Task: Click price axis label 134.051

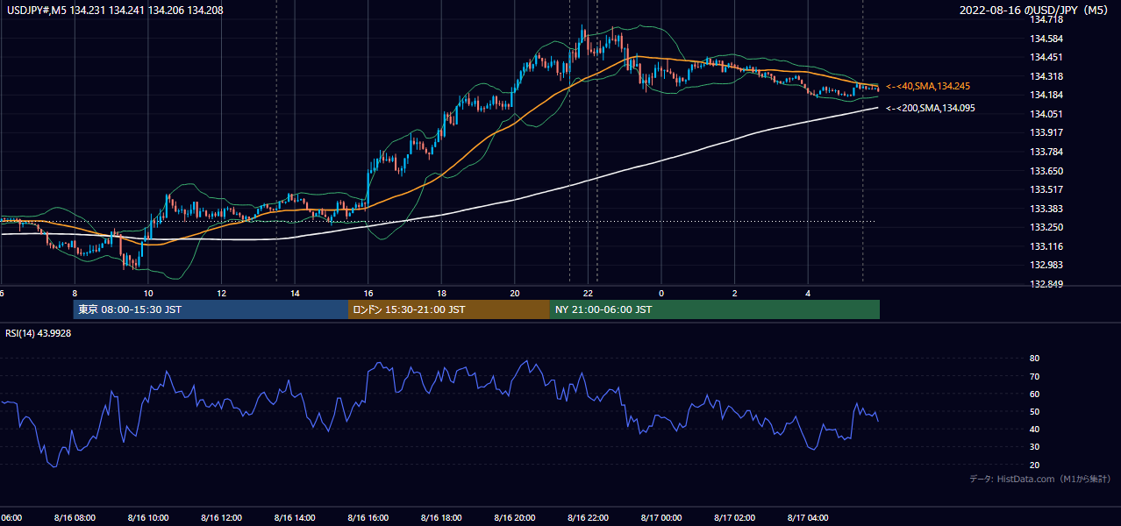Action: [1047, 114]
